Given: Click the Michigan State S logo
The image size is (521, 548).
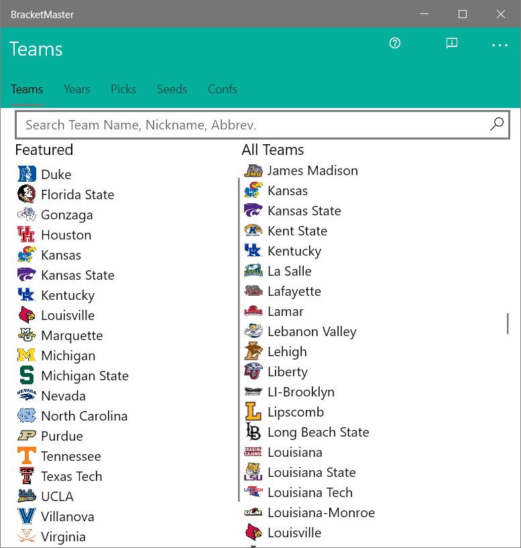Looking at the screenshot, I should [x=27, y=375].
